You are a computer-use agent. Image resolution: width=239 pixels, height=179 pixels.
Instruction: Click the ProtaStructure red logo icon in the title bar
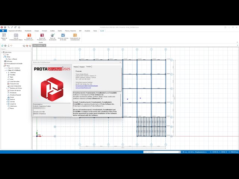[1, 27]
